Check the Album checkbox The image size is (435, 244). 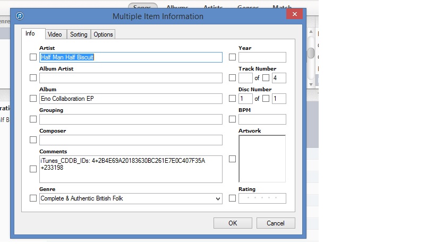[33, 99]
